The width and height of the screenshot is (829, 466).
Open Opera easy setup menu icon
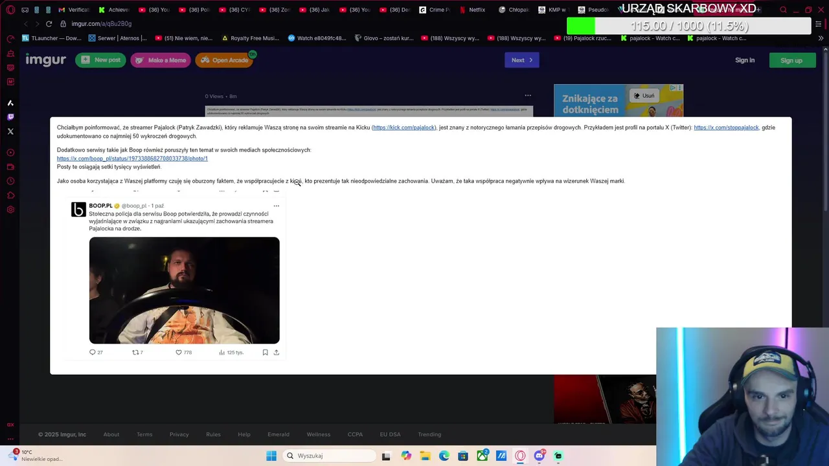818,24
